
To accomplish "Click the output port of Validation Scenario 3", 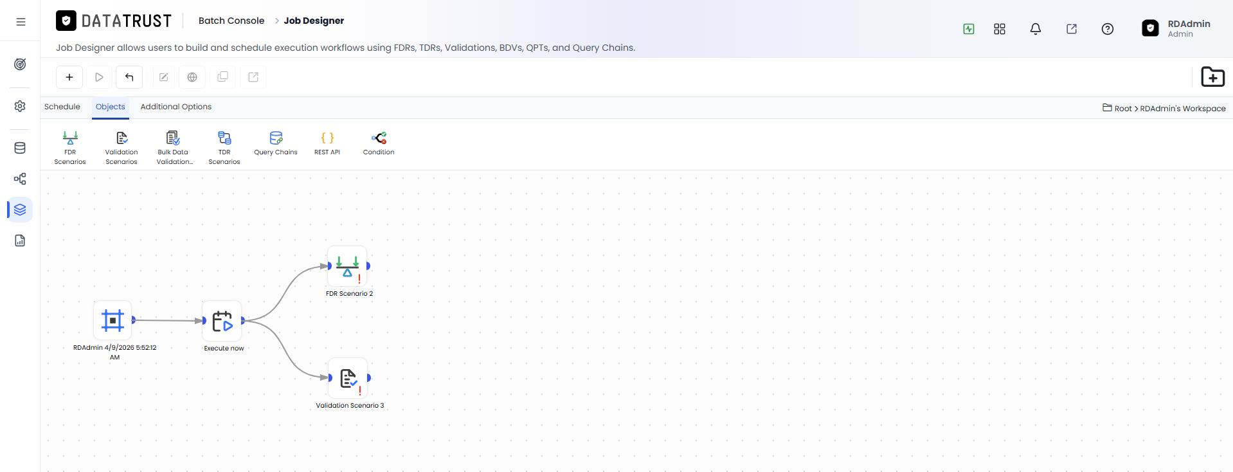I will [x=369, y=377].
